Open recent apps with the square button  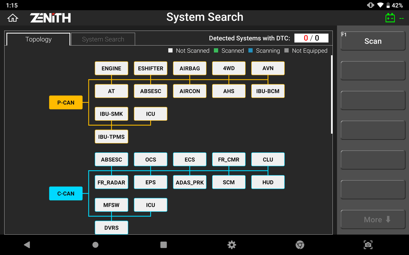pyautogui.click(x=164, y=245)
